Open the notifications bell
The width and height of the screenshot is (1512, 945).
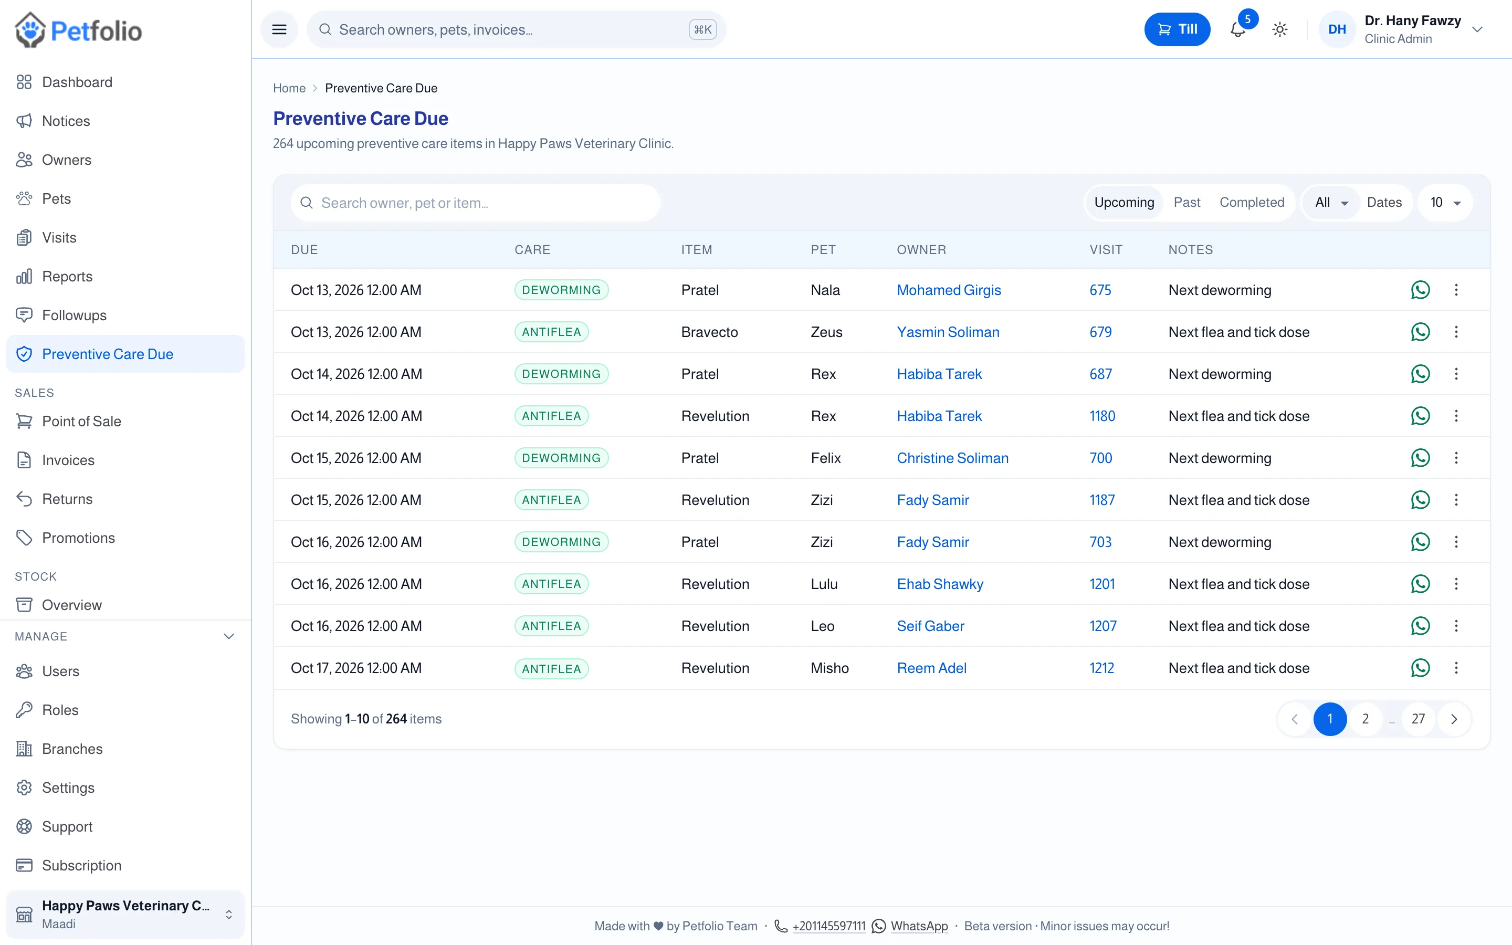[x=1237, y=29]
